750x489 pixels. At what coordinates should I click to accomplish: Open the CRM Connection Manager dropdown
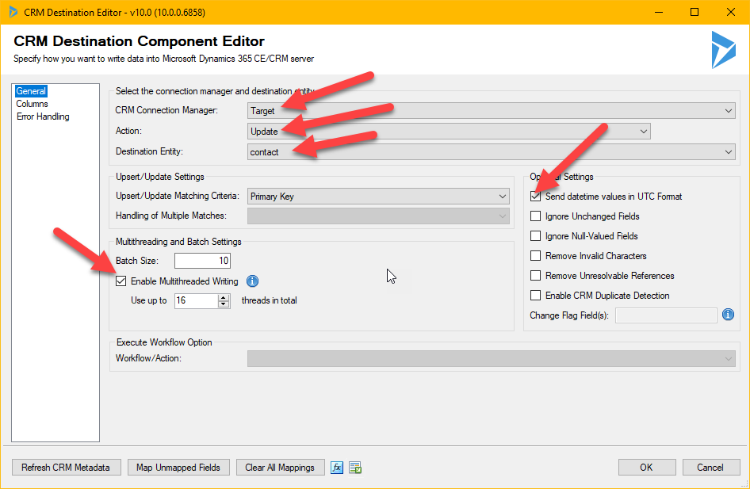[492, 110]
